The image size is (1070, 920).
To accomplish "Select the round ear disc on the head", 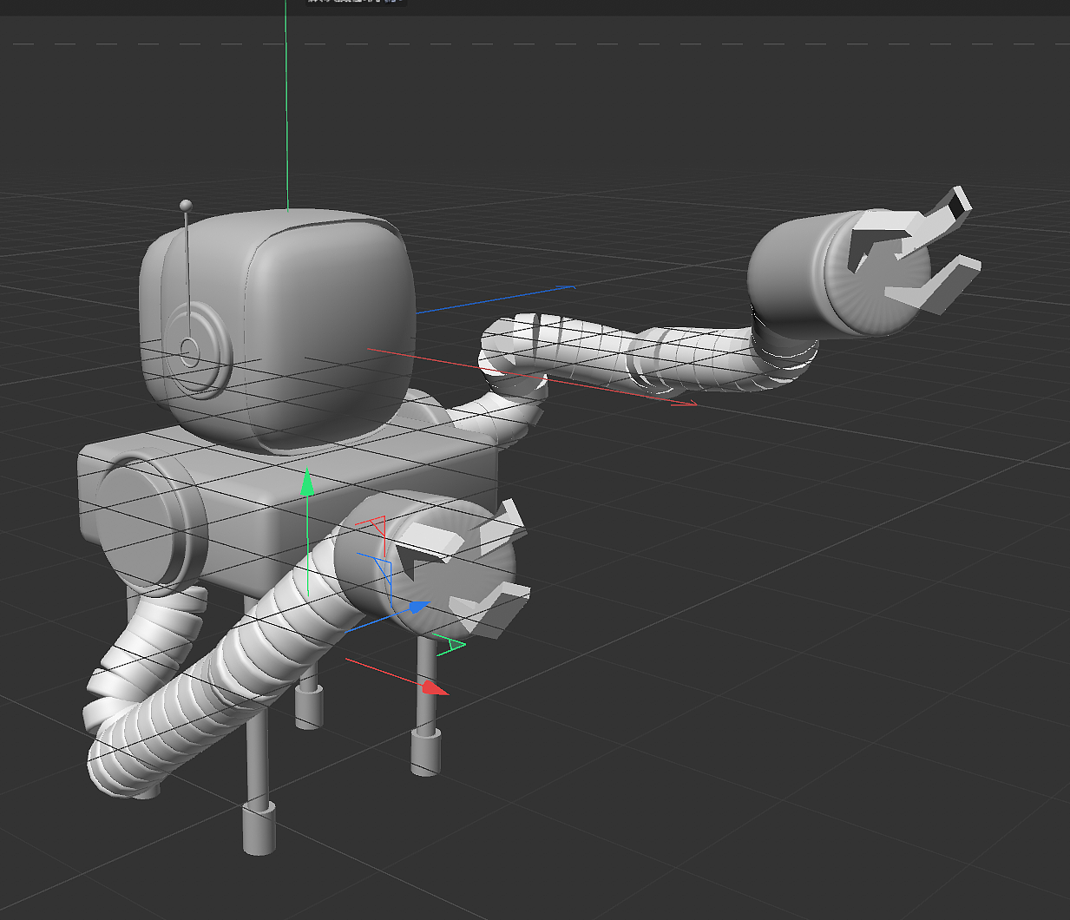I will tap(196, 351).
